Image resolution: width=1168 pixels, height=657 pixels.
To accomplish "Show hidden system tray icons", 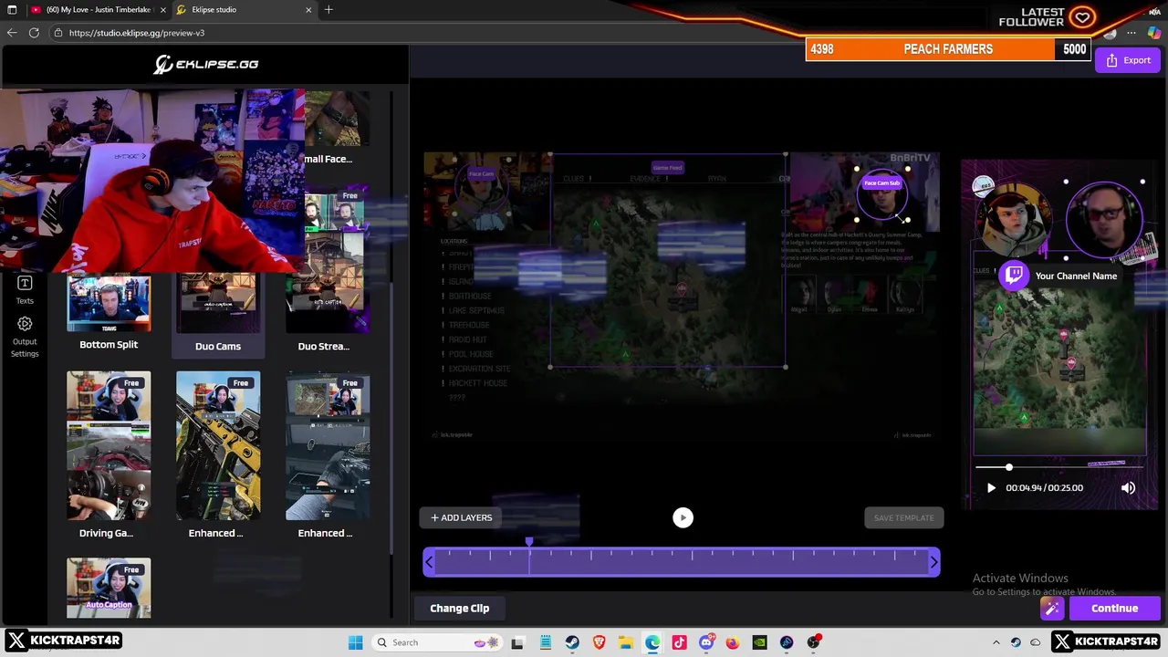I will tap(996, 642).
